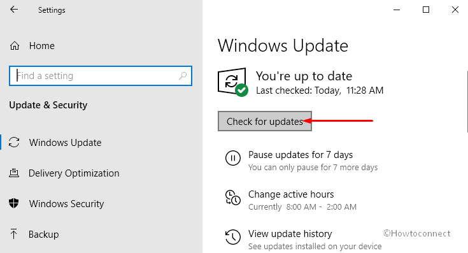Open the Windows Security shield icon
The width and height of the screenshot is (468, 253).
[14, 203]
